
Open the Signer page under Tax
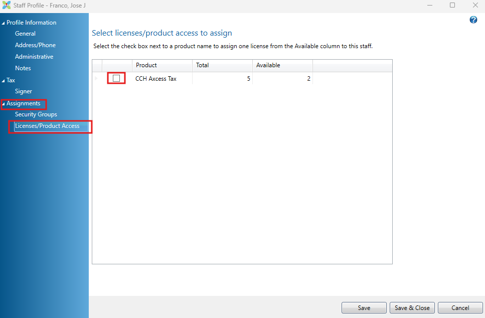pos(24,91)
